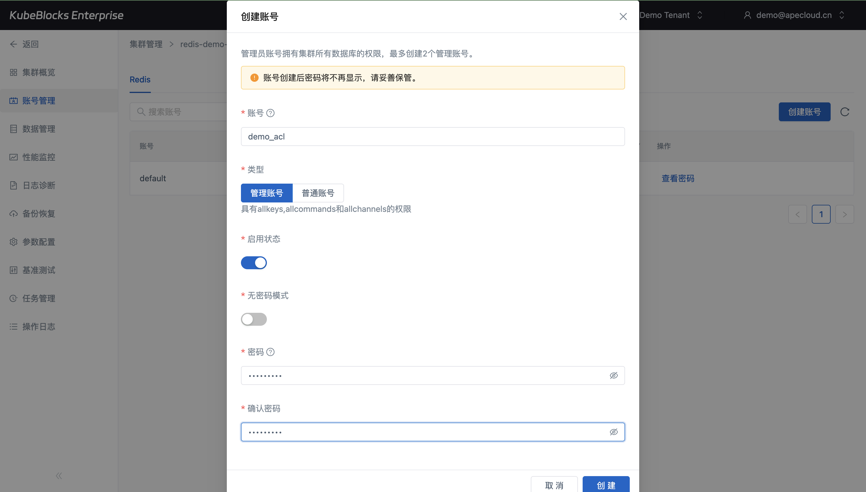The height and width of the screenshot is (492, 866).
Task: Open 参数配置 from the sidebar
Action: tap(39, 242)
